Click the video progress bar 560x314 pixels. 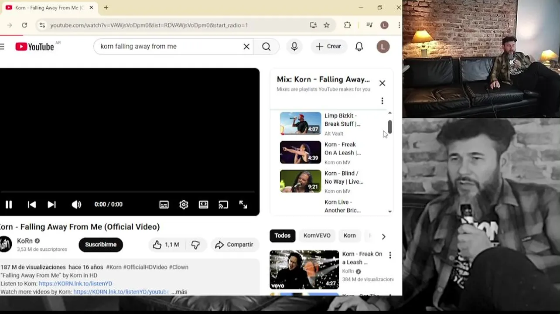(127, 191)
